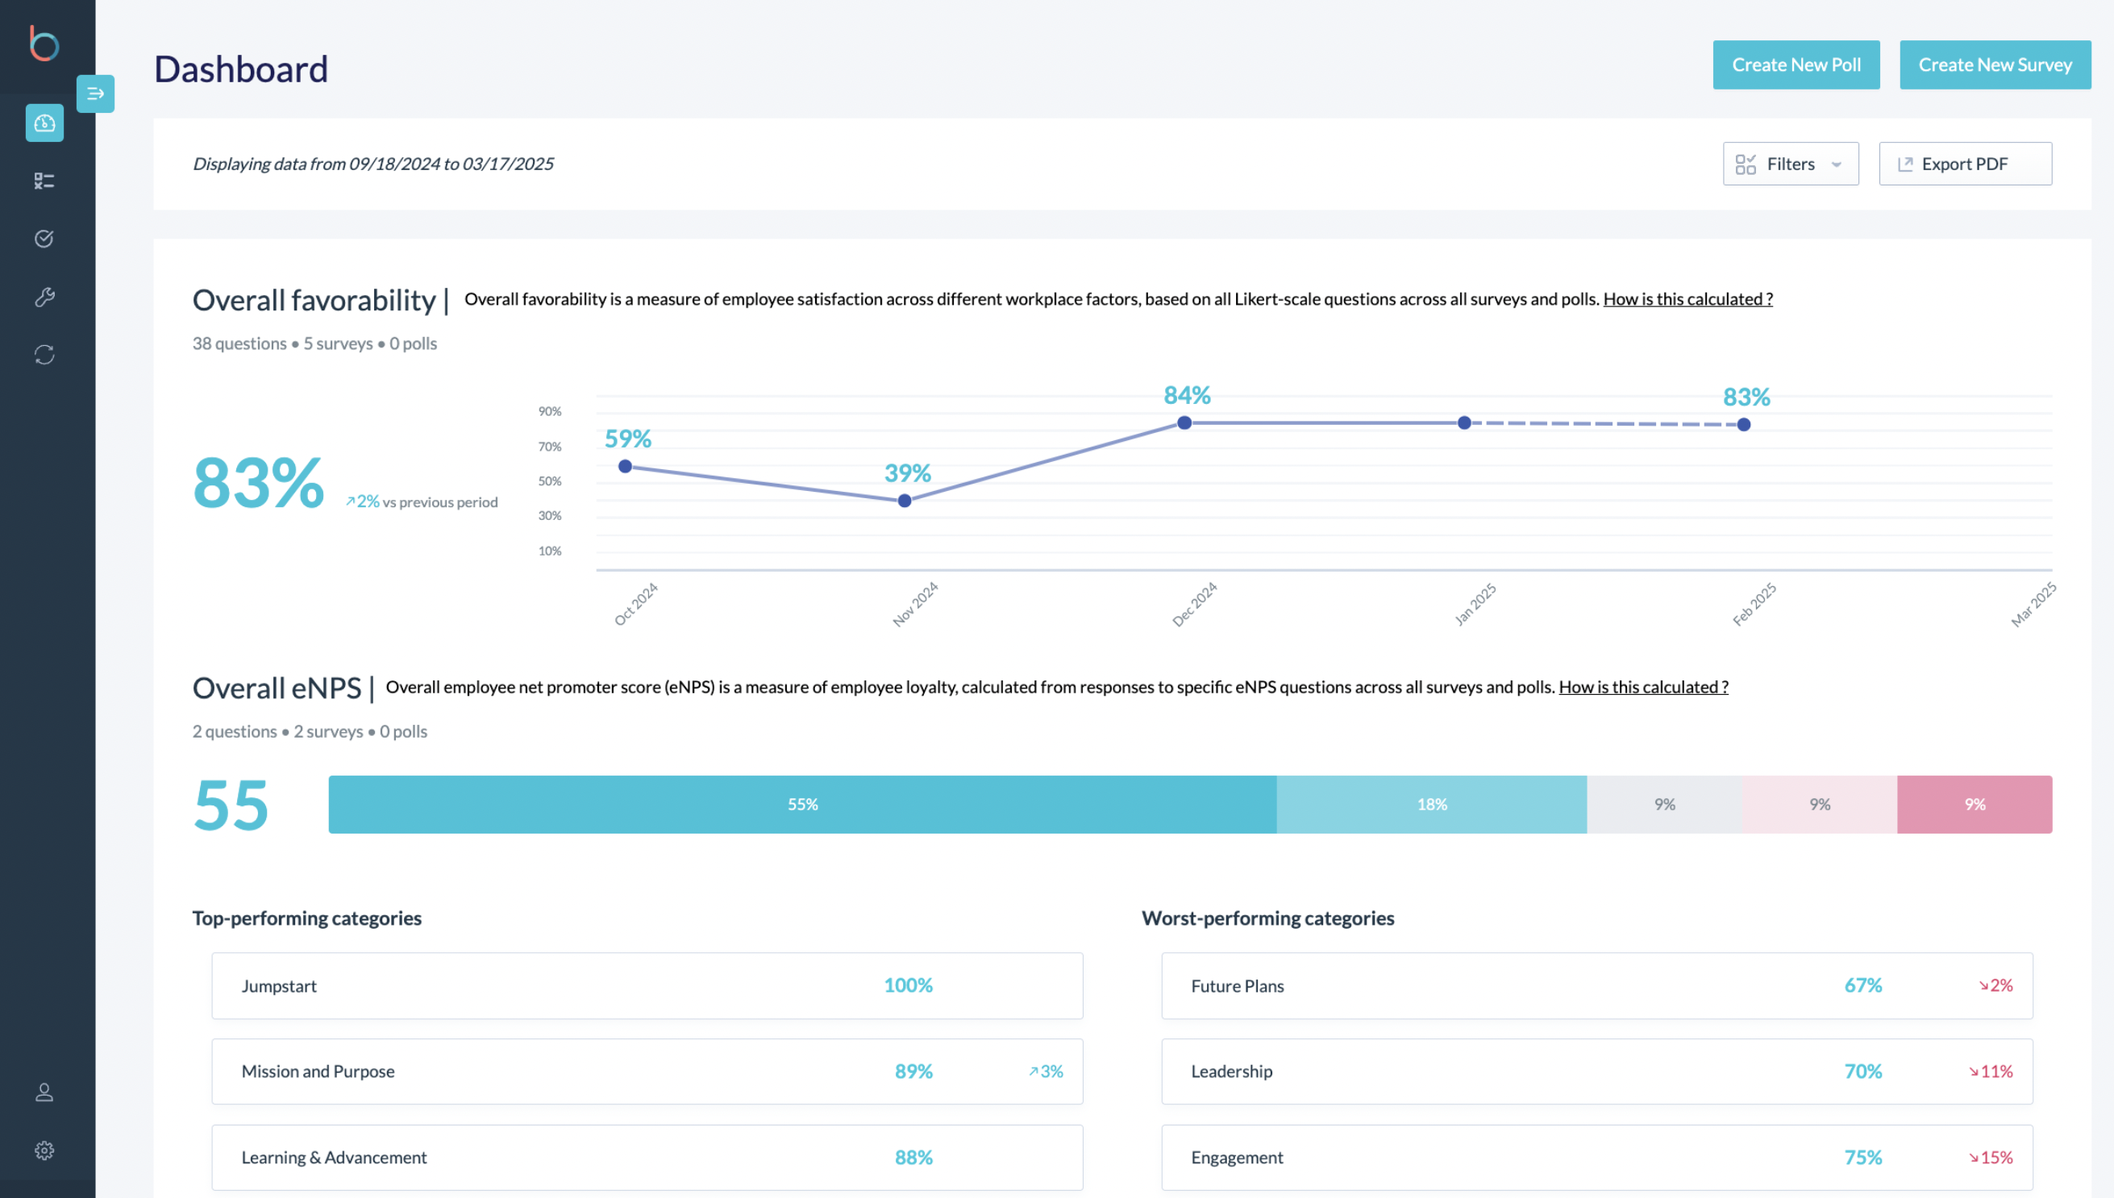Click the Filters grid icon
The height and width of the screenshot is (1198, 2114).
coord(1746,164)
